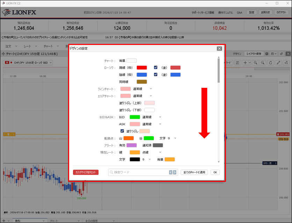The image size is (292, 223).
Task: Click the IFD sell order marker
Action: point(270,163)
